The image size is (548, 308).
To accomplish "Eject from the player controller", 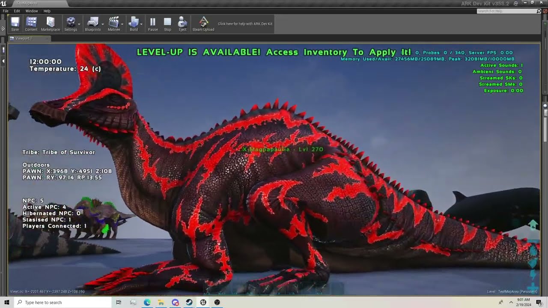I will pyautogui.click(x=182, y=24).
